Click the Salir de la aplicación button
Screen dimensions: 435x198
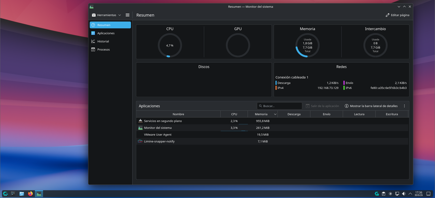point(322,106)
